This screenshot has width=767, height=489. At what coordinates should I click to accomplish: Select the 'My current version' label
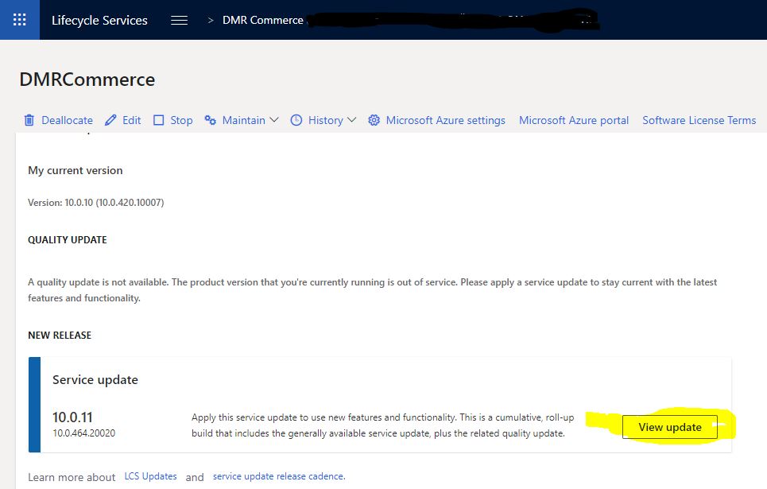(76, 170)
